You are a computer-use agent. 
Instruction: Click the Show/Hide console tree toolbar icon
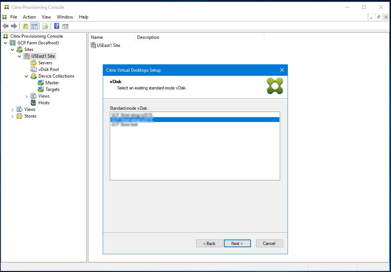34,26
